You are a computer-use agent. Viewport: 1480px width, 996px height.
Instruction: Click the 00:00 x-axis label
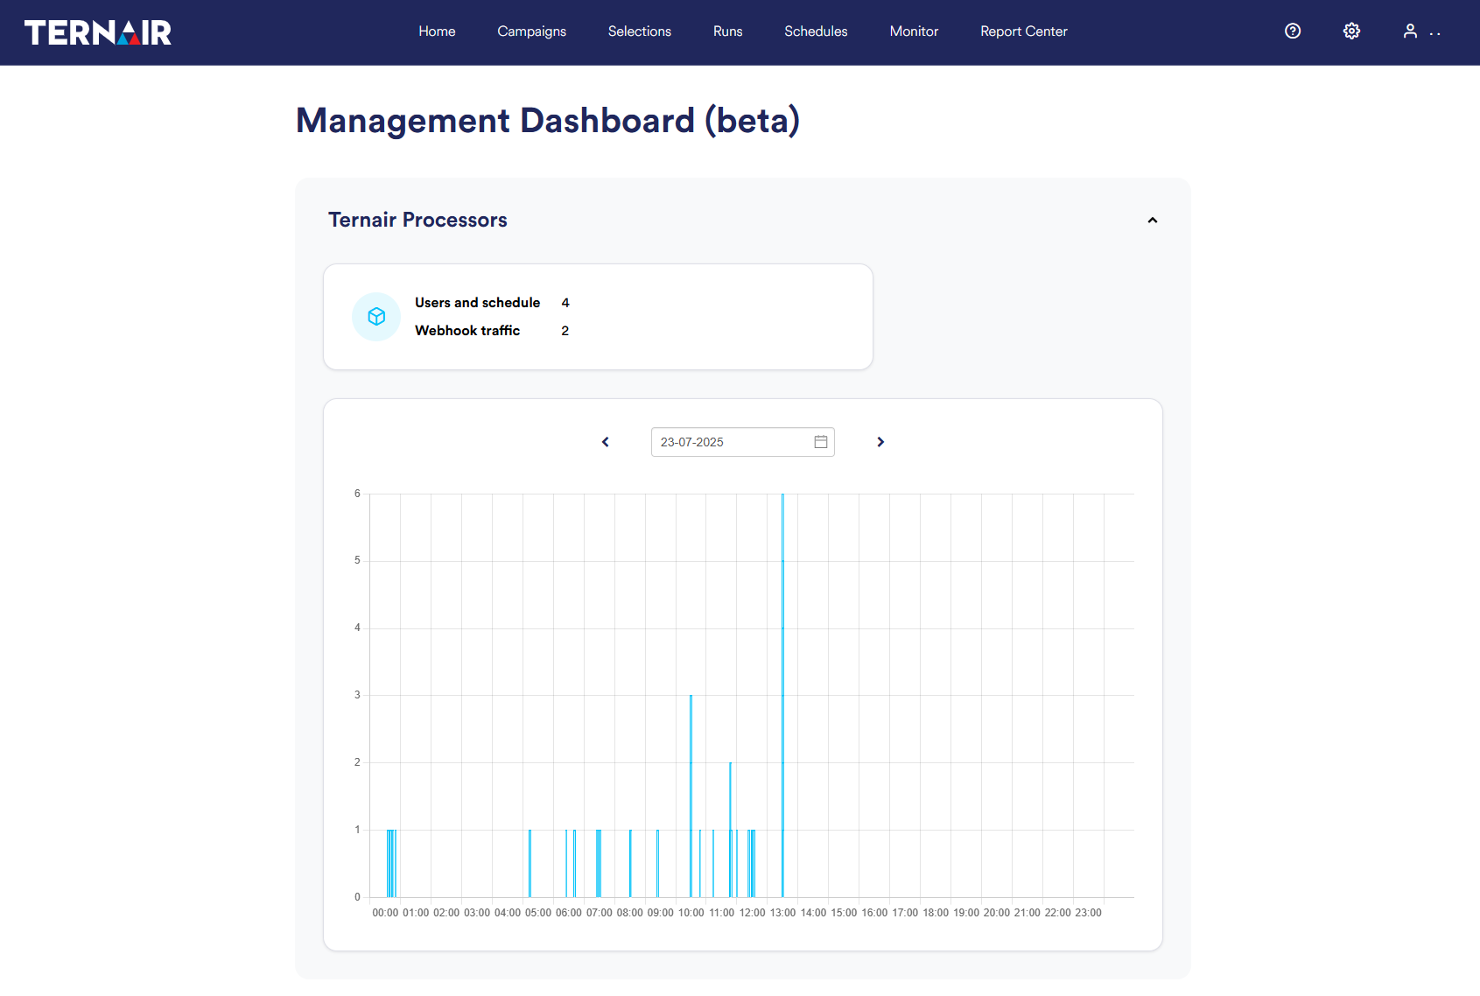pos(385,913)
